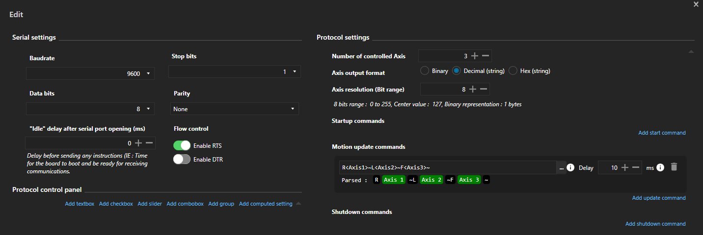Increase the number of controlled axis
The width and height of the screenshot is (703, 235).
click(474, 56)
